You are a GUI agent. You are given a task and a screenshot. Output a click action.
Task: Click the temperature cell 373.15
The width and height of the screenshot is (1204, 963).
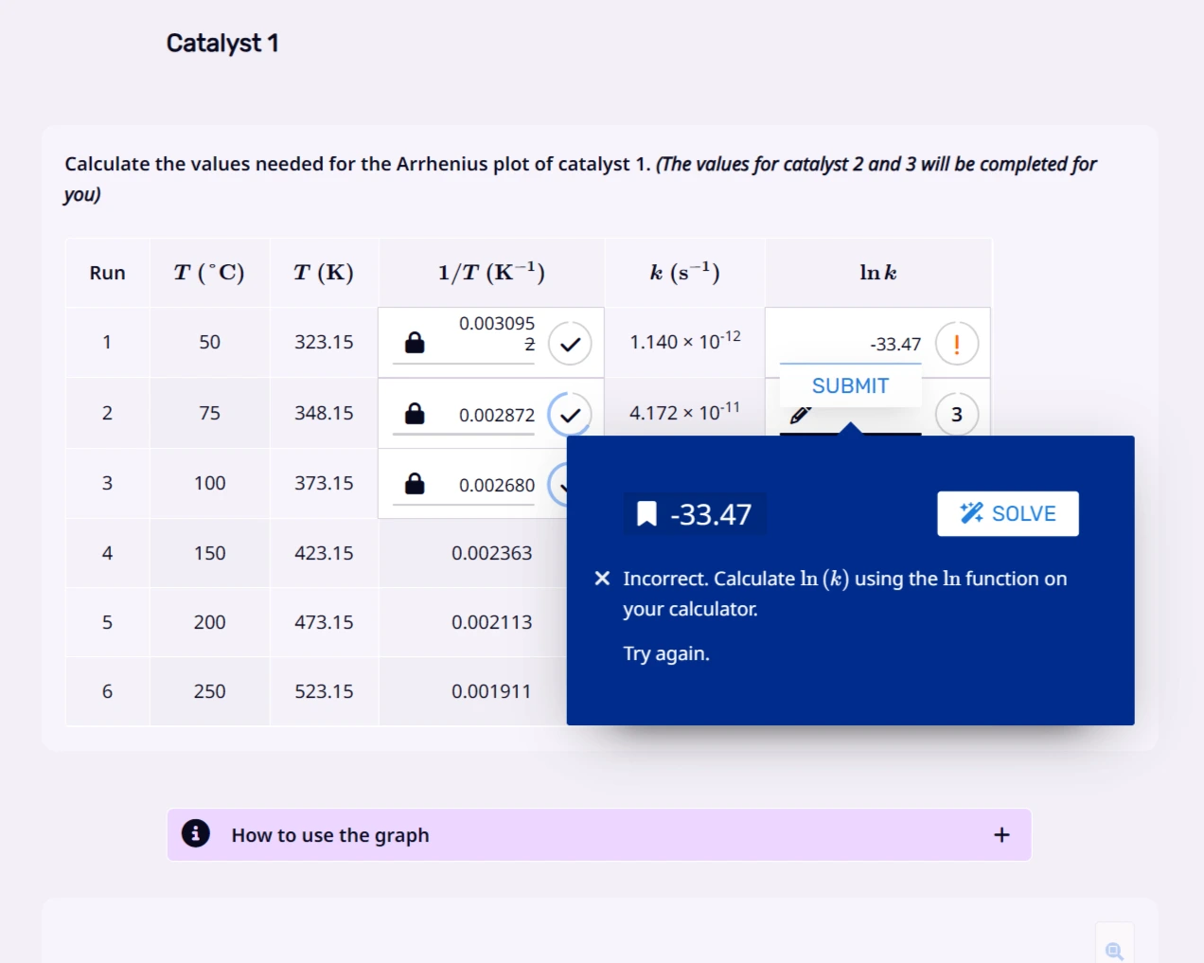pos(324,483)
